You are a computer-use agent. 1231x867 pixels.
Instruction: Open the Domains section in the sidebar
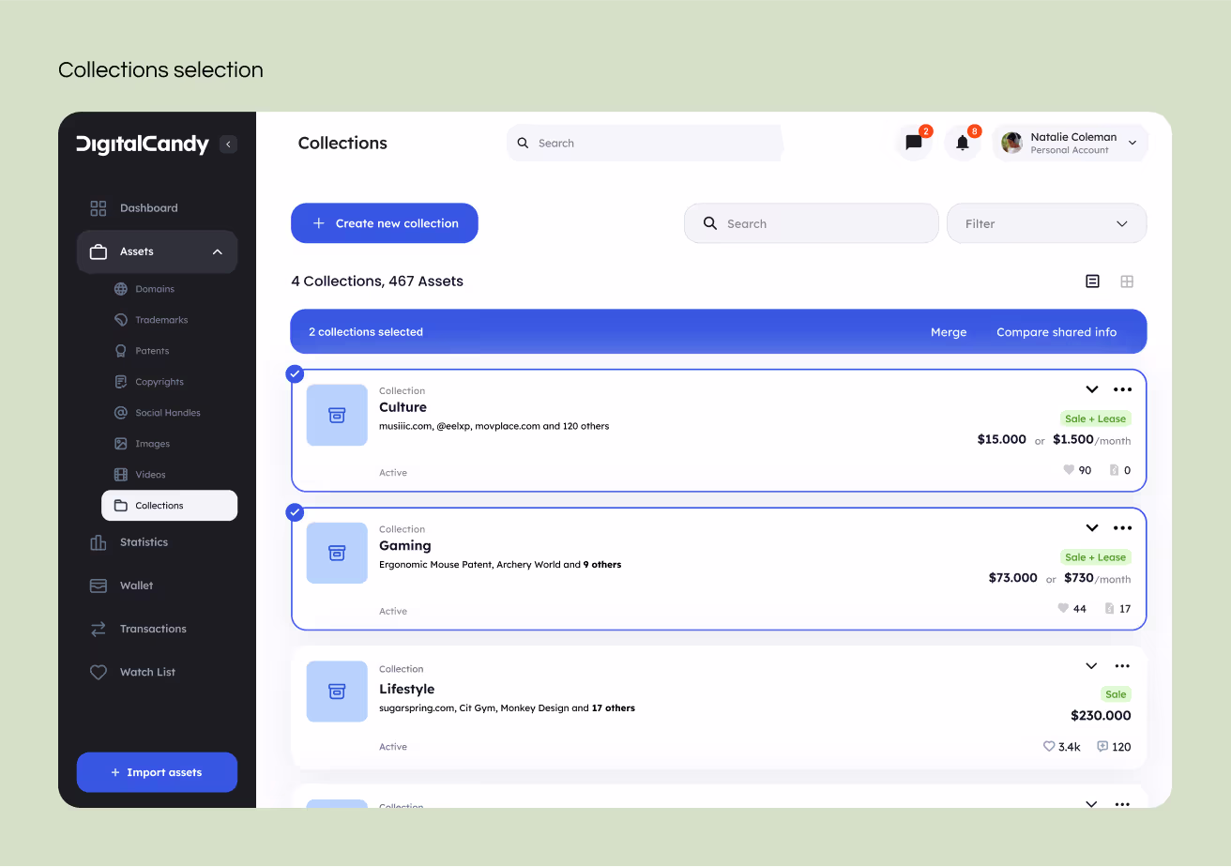coord(155,288)
